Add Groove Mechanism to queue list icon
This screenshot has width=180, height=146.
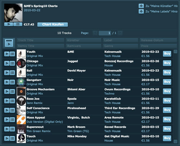(12, 91)
